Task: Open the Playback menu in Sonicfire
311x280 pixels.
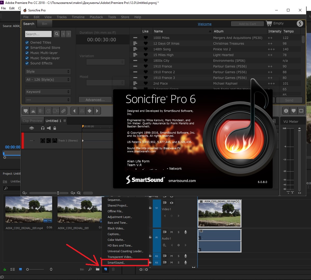Action: (96, 17)
